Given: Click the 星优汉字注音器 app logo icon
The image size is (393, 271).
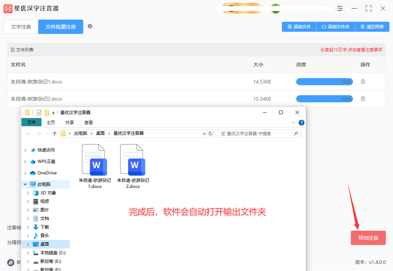Looking at the screenshot, I should click(8, 9).
